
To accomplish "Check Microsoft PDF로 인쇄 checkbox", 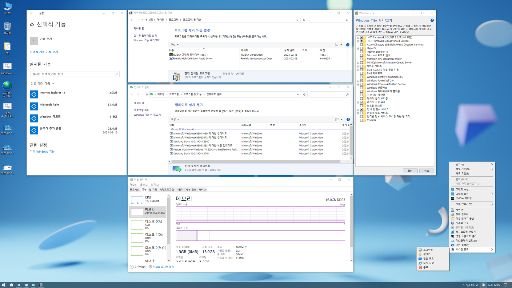I will tap(362, 55).
